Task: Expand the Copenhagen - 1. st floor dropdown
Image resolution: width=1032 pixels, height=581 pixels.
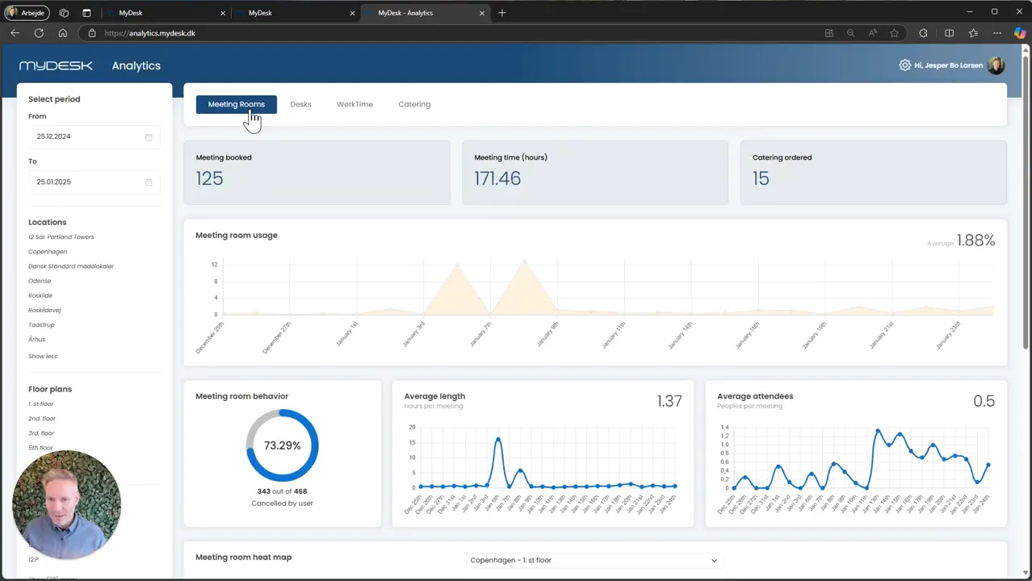Action: coord(594,560)
